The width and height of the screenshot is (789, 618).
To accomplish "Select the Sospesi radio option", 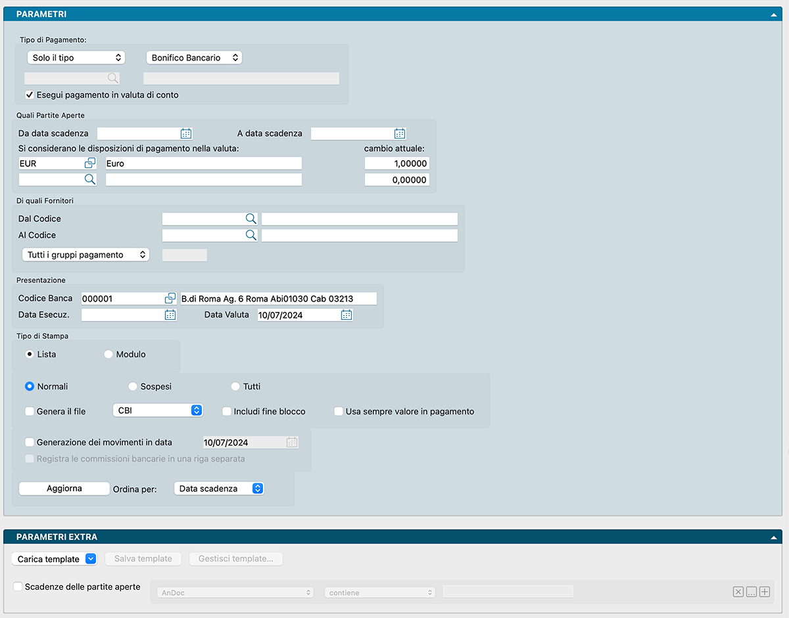I will (x=133, y=387).
